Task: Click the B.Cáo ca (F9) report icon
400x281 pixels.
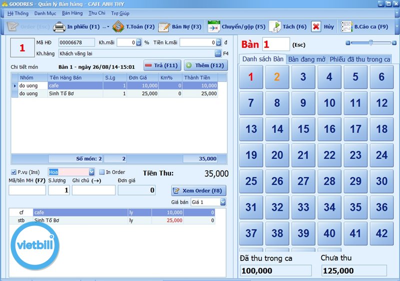Action: [x=346, y=26]
